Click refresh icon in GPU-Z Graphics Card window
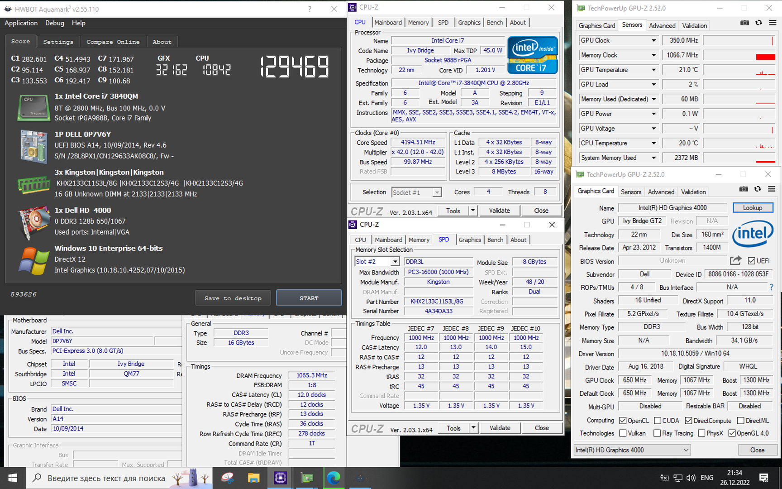This screenshot has height=489, width=782. click(758, 189)
